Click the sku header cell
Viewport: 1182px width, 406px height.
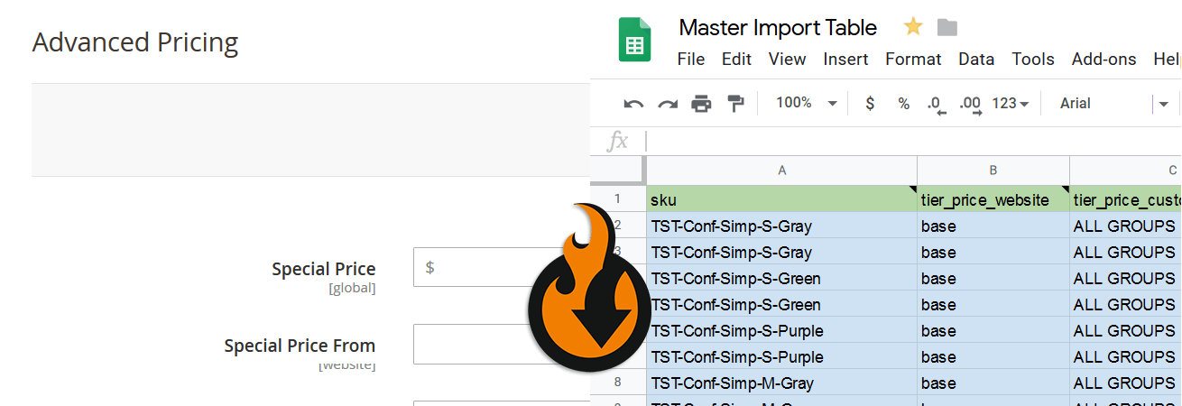tap(782, 199)
